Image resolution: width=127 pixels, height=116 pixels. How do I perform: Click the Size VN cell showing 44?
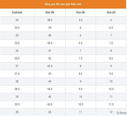coord(50,82)
